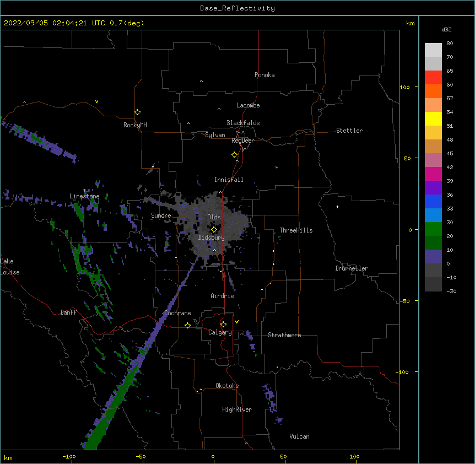Click the Drumheller label
This screenshot has height=464, width=475.
(x=352, y=268)
